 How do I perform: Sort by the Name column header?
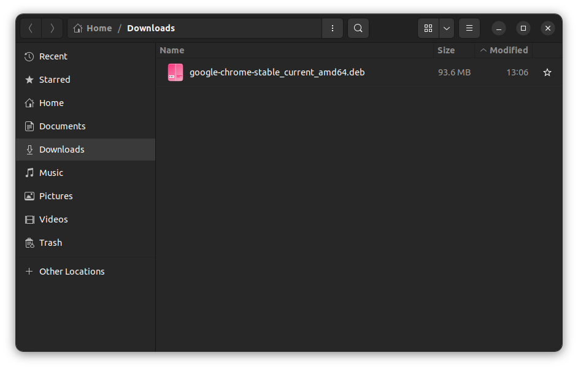coord(295,50)
